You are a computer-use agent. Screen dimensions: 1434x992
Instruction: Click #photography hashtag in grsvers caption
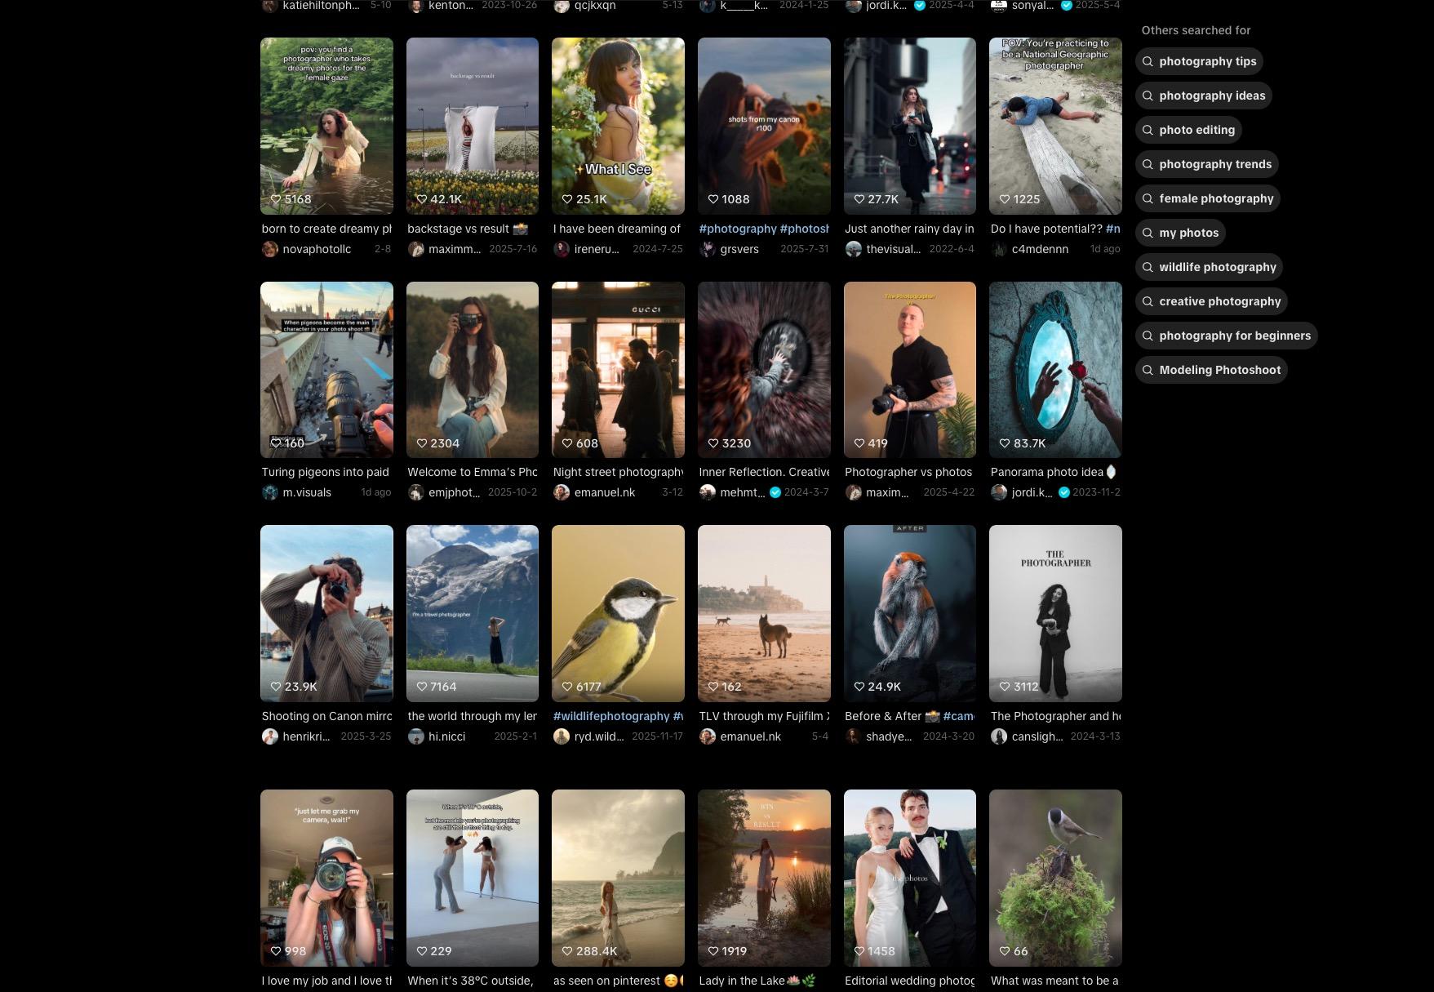(x=738, y=229)
